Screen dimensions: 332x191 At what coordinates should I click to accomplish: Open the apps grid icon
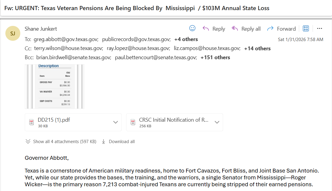tap(306, 29)
